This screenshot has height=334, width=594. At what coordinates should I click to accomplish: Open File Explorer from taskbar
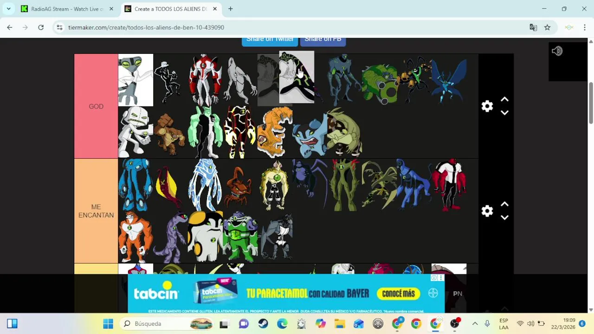click(340, 324)
